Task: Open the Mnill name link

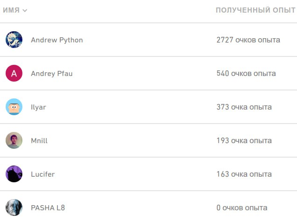Action: click(x=39, y=141)
